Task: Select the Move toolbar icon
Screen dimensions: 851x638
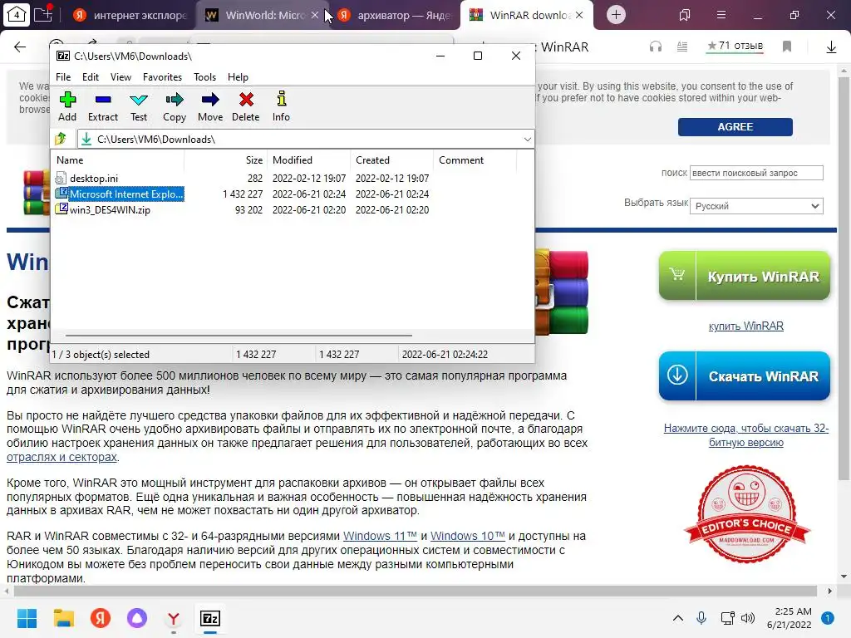Action: [210, 106]
